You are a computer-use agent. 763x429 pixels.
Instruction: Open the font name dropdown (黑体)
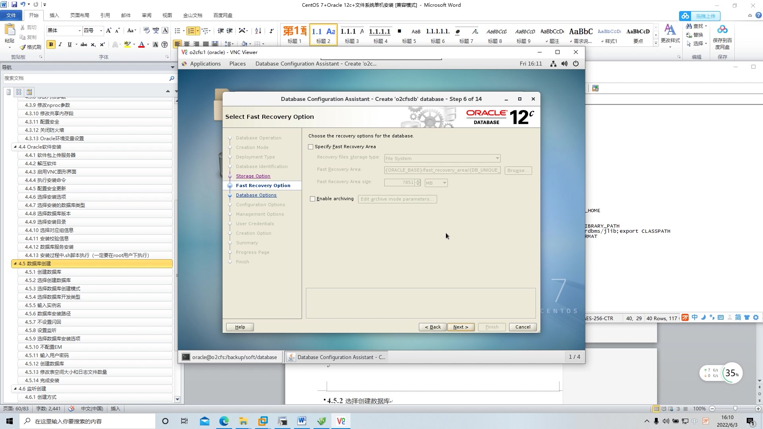click(79, 31)
